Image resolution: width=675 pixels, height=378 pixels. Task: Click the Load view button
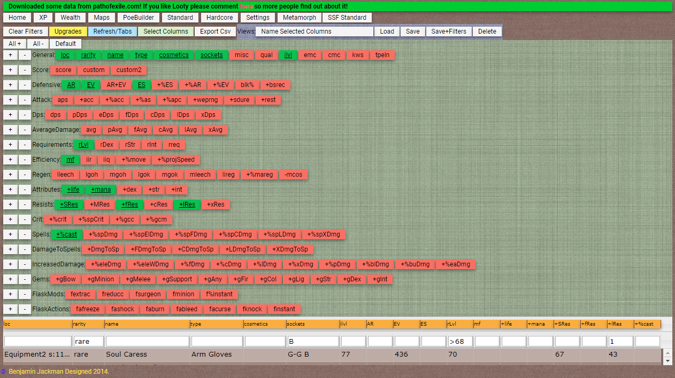click(x=387, y=31)
